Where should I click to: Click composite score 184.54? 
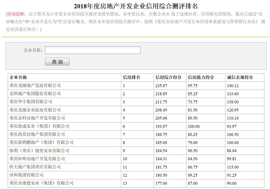pyautogui.click(x=161, y=151)
